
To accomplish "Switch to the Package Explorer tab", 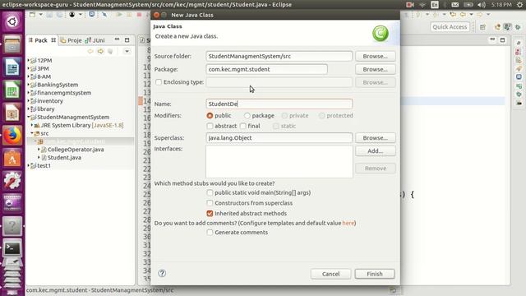I will [42, 40].
